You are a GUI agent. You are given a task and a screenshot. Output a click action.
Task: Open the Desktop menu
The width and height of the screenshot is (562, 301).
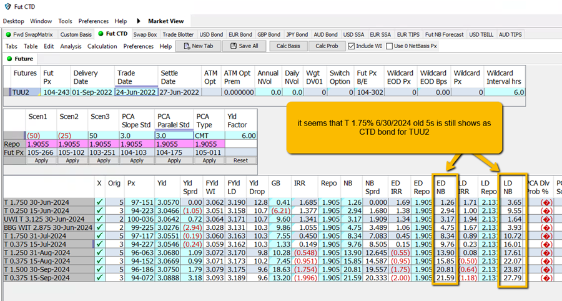click(13, 21)
